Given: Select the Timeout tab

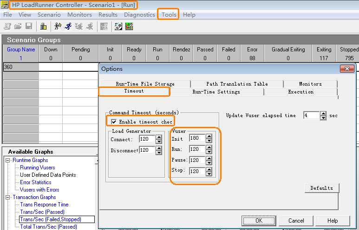Looking at the screenshot, I should click(x=134, y=91).
